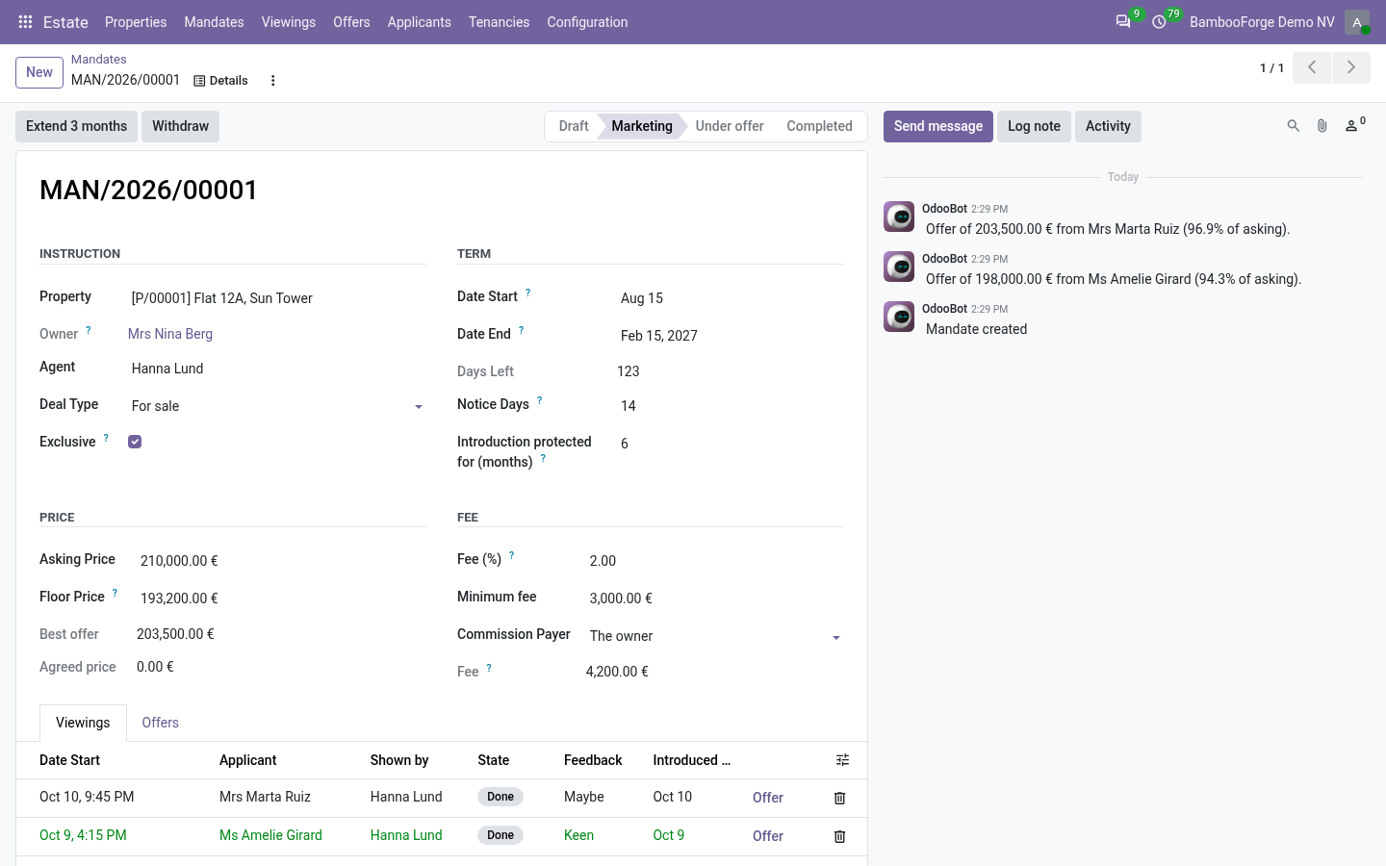Go to Mandates breadcrumb
Viewport: 1386px width, 866px height.
[99, 60]
